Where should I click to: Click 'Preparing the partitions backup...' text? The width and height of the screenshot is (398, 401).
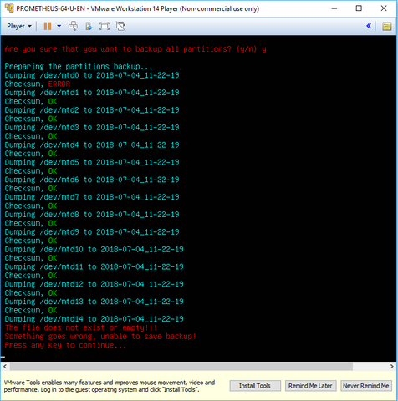[79, 67]
